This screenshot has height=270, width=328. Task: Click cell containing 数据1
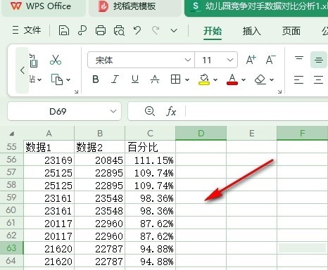click(x=49, y=147)
